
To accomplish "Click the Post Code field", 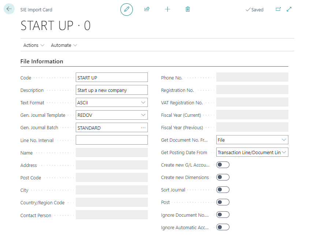I will click(x=112, y=177).
